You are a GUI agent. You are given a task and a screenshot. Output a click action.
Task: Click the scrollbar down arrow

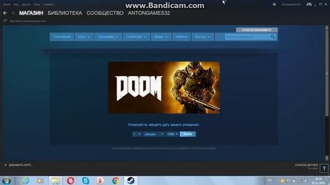(x=327, y=158)
